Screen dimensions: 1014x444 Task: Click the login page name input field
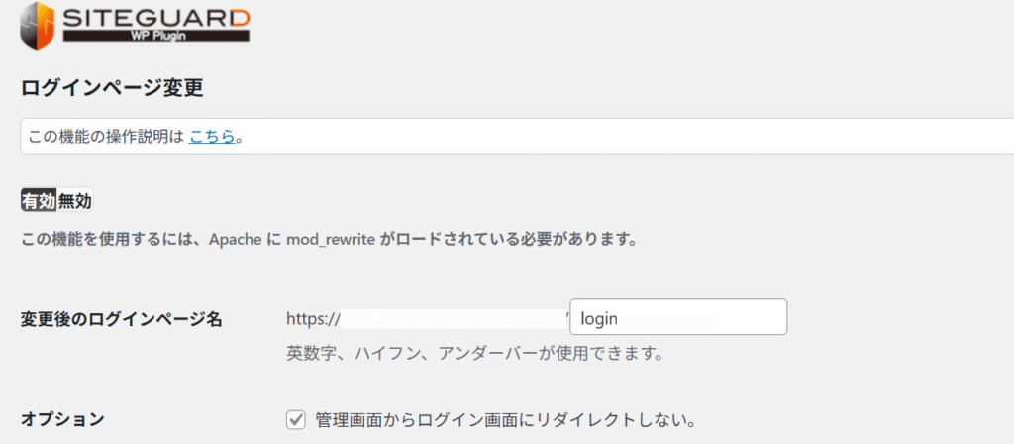(678, 318)
